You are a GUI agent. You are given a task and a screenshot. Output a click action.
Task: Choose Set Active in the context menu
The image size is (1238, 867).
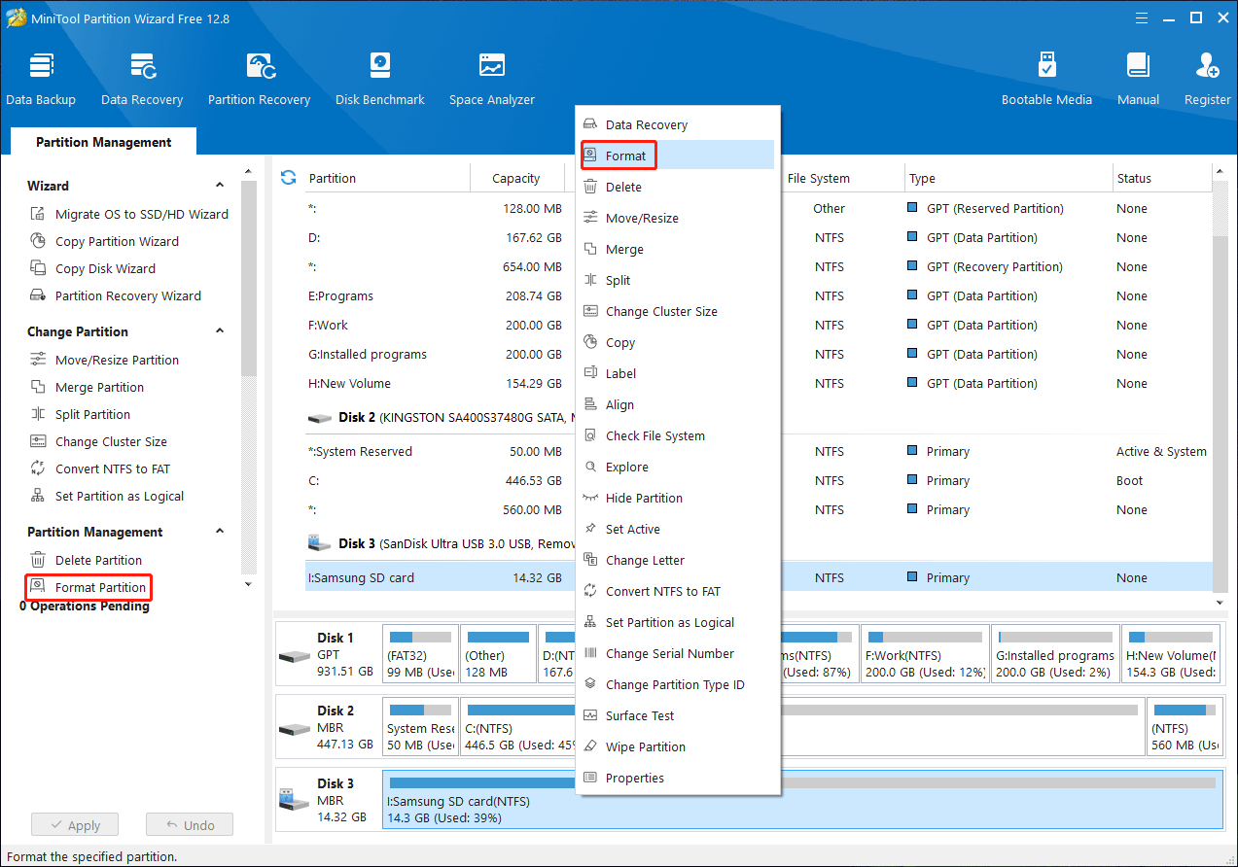coord(678,529)
